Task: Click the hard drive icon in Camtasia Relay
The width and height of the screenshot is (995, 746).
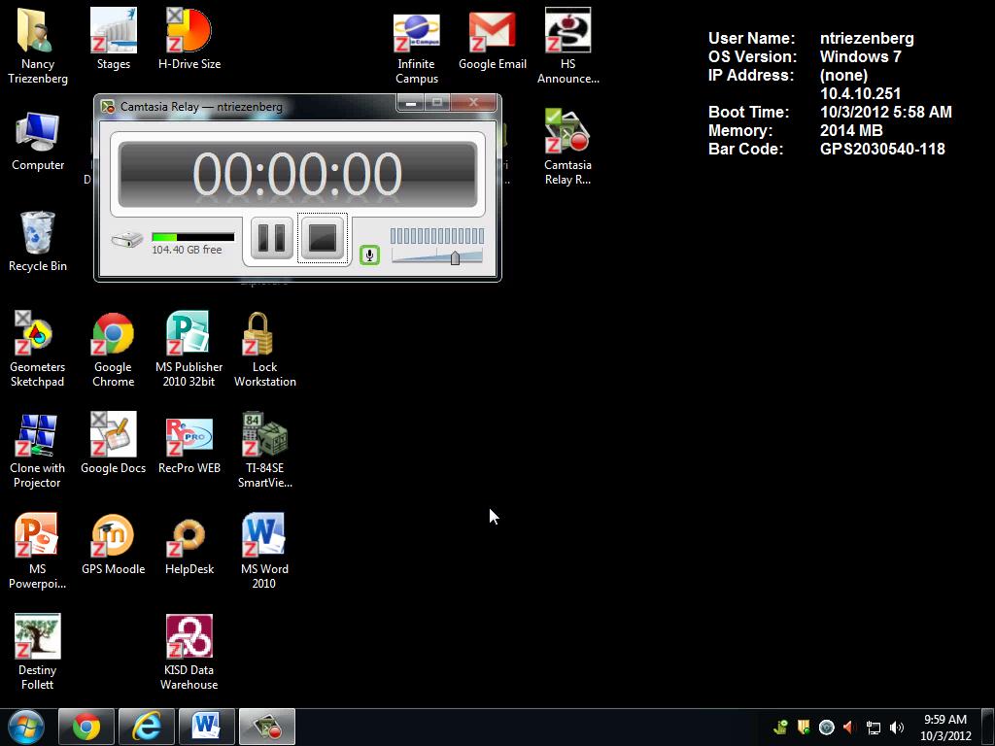Action: [x=127, y=239]
